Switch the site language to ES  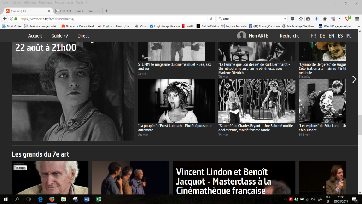coord(340,36)
